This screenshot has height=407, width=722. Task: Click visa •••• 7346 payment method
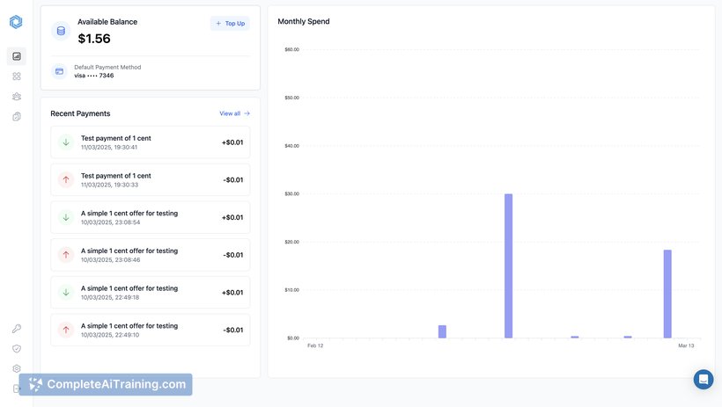94,76
